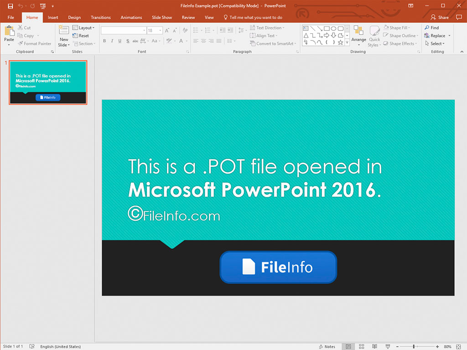The image size is (467, 350).
Task: Select the rectangle shape in the shapes gallery
Action: (x=327, y=29)
